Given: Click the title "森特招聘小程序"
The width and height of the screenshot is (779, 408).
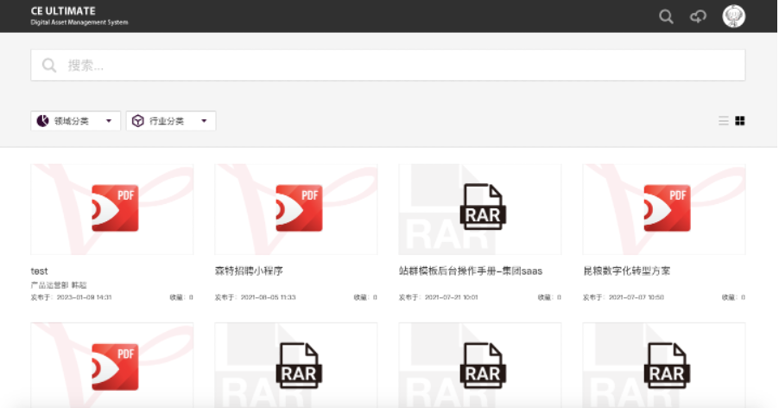Looking at the screenshot, I should [249, 271].
